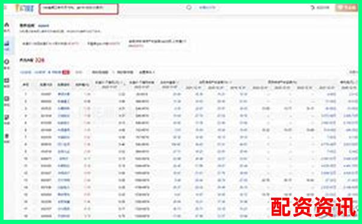
Task: Click the bottom-most icon in left sidebar
Action: click(x=7, y=136)
